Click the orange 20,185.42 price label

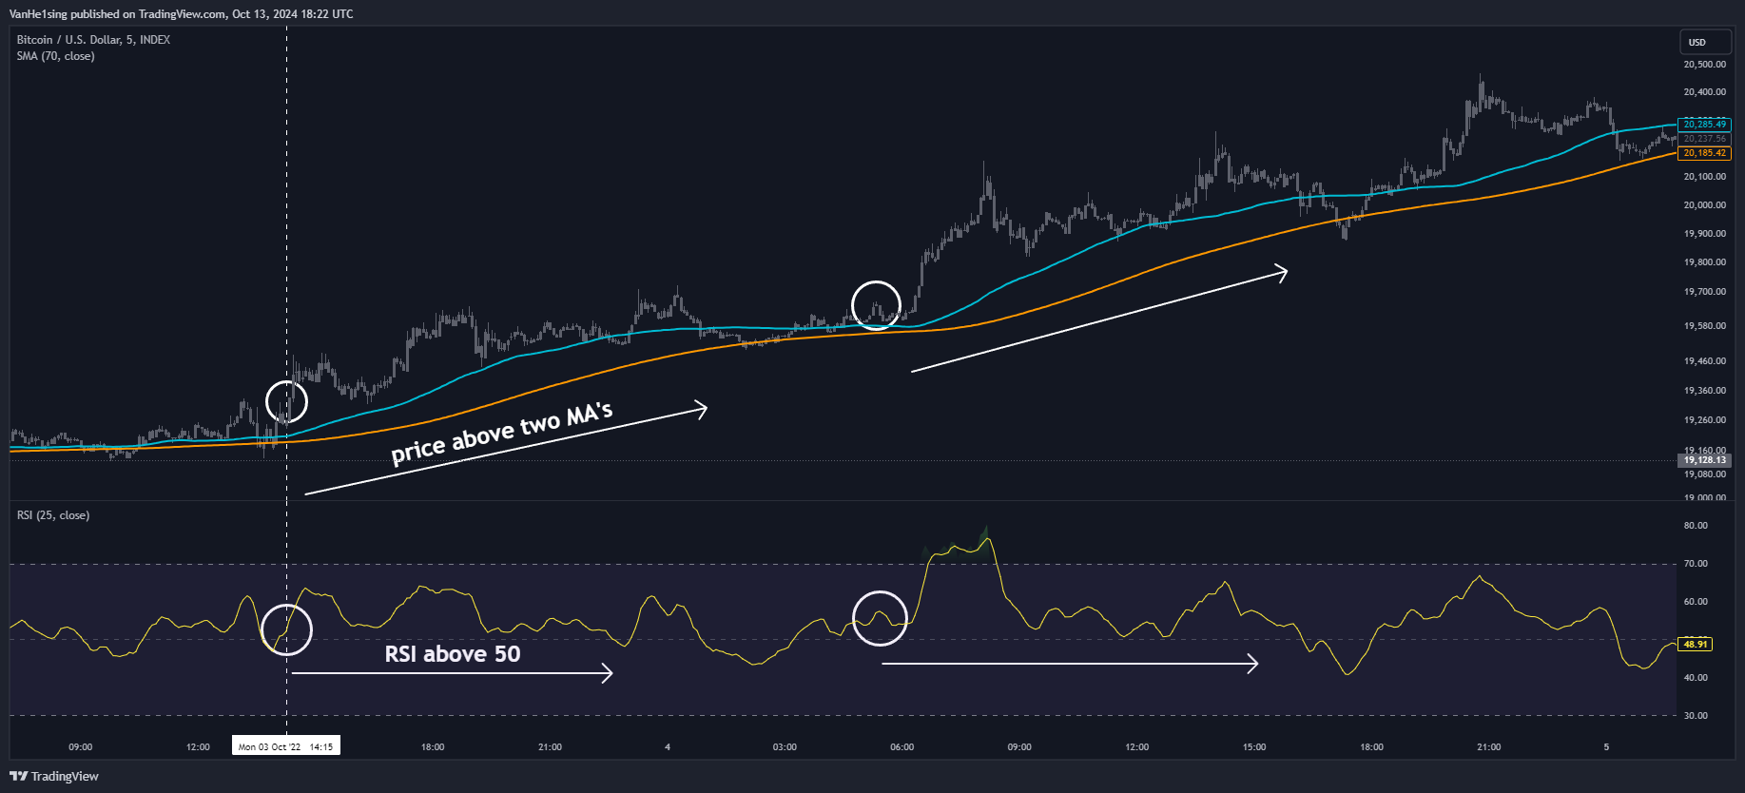(x=1704, y=153)
